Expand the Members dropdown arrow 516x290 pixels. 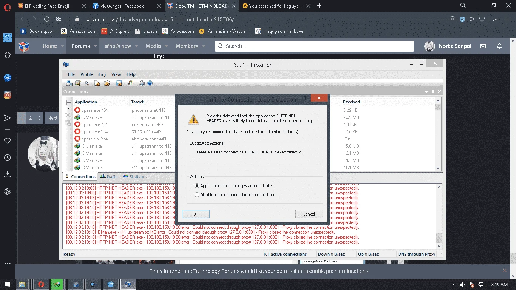coord(204,46)
